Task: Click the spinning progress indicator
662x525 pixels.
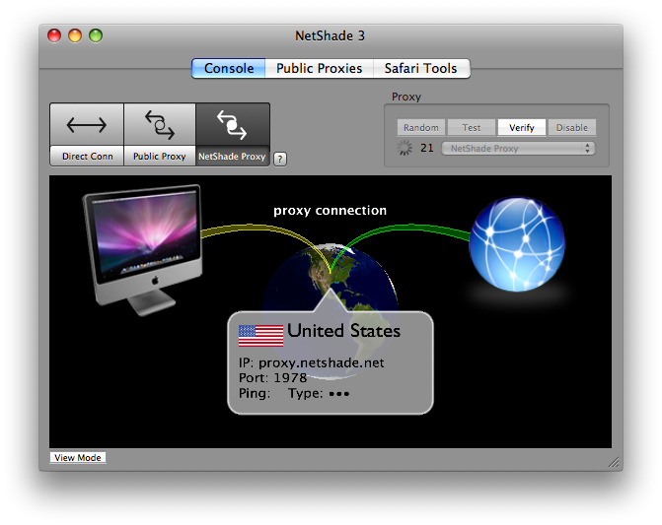Action: [405, 148]
